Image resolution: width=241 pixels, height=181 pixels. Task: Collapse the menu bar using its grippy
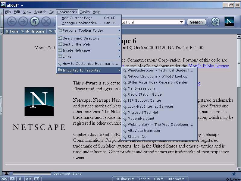click(x=2, y=12)
